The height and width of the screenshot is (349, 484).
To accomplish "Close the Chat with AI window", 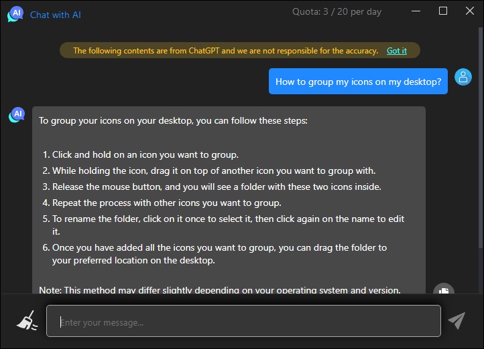I will pyautogui.click(x=470, y=11).
